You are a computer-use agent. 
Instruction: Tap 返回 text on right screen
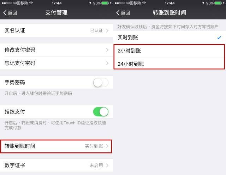pyautogui.click(x=125, y=13)
